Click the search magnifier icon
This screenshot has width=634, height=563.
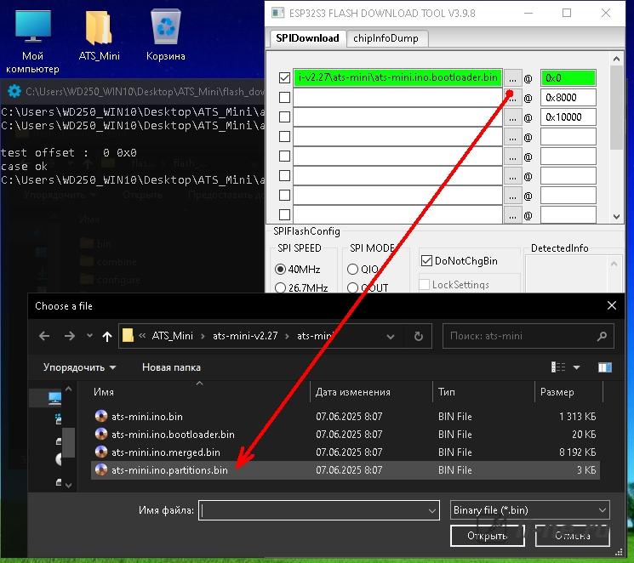[602, 336]
